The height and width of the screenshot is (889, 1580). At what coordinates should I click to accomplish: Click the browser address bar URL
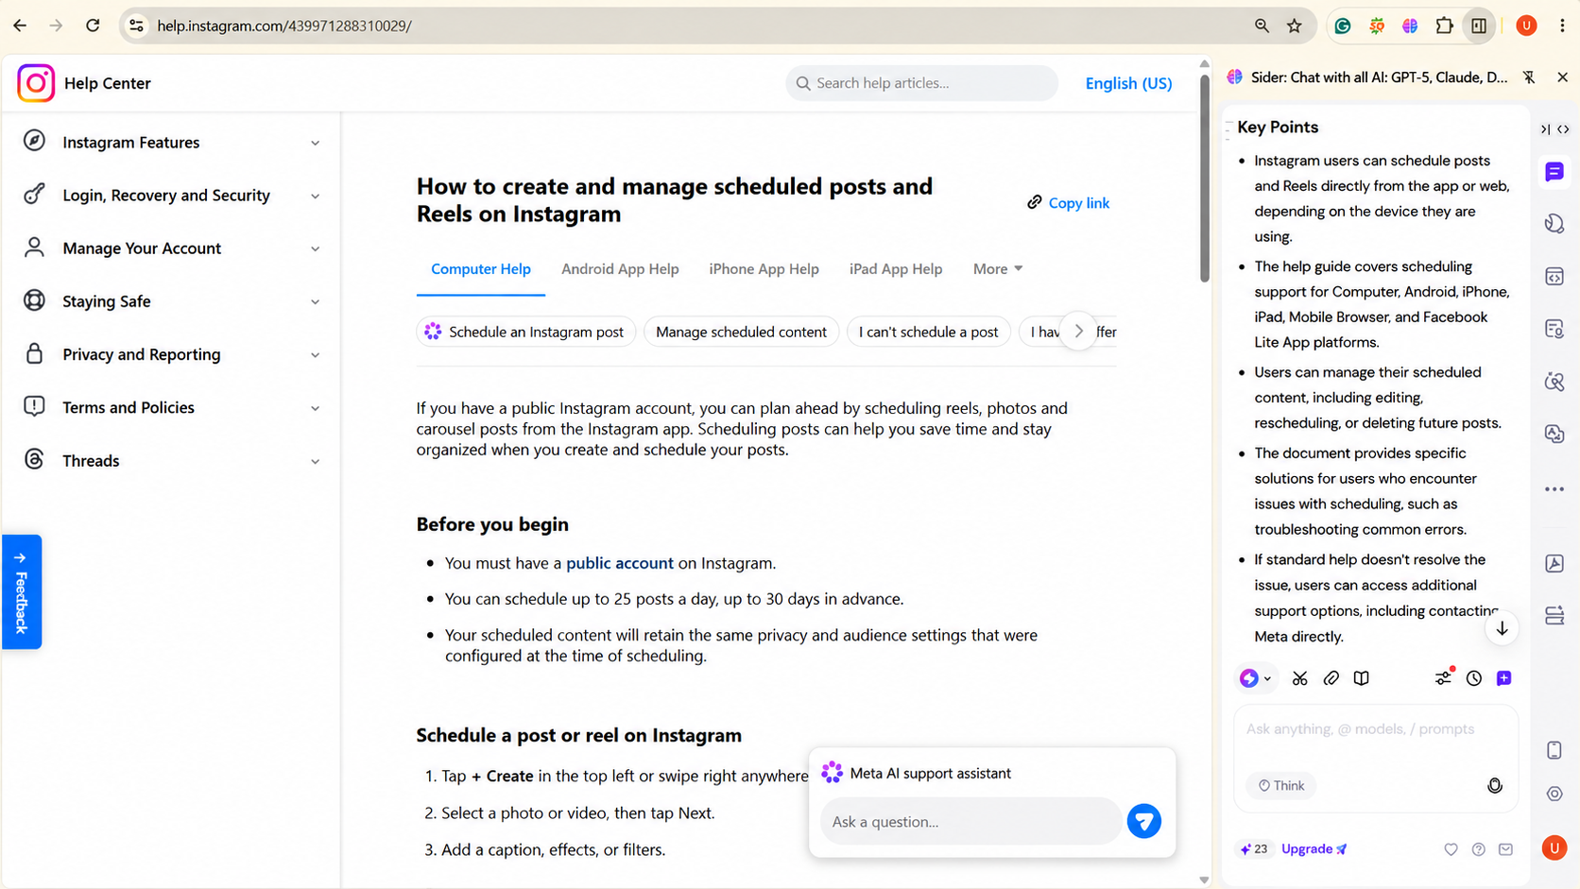pyautogui.click(x=283, y=26)
